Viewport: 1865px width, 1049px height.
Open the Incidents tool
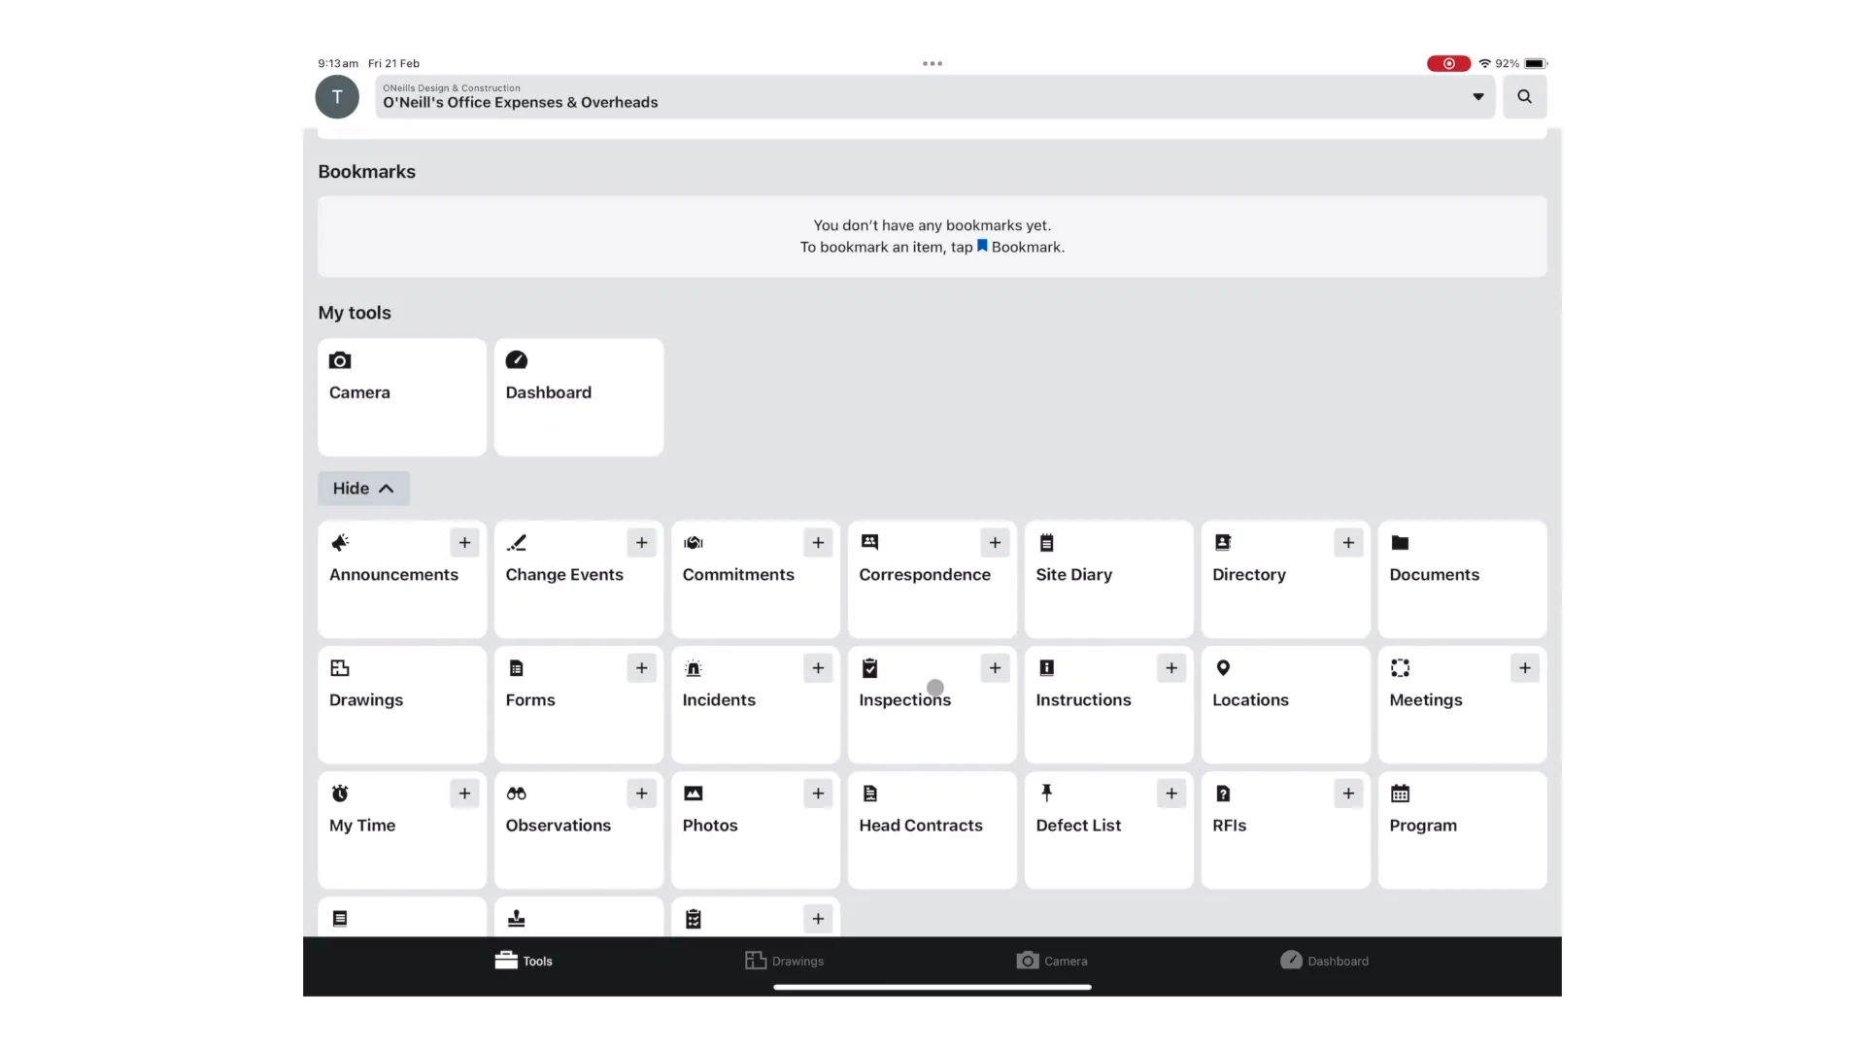755,705
